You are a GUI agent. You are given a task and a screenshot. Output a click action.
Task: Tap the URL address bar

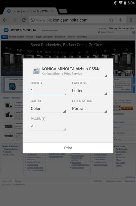coord(77,20)
